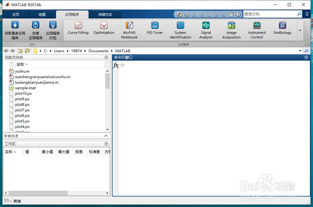This screenshot has height=207, width=313.
Task: Switch to the 快捷方式 Shortcuts tab
Action: [105, 15]
